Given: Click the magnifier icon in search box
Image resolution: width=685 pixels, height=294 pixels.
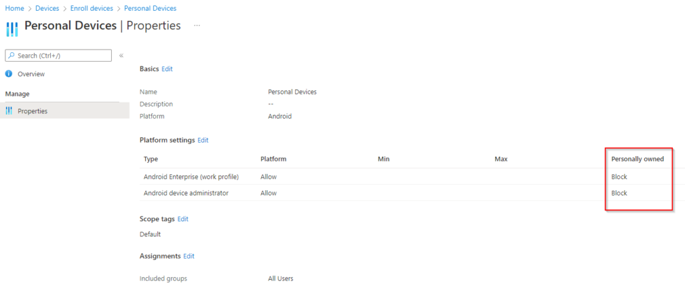Looking at the screenshot, I should point(11,56).
